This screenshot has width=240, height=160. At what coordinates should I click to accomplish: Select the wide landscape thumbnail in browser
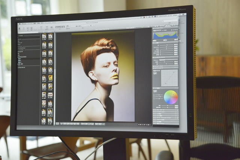tap(50, 95)
